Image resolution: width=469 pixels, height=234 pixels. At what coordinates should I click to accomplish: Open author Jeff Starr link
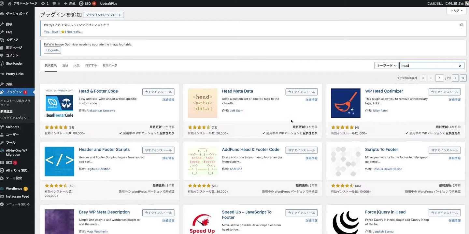click(236, 111)
